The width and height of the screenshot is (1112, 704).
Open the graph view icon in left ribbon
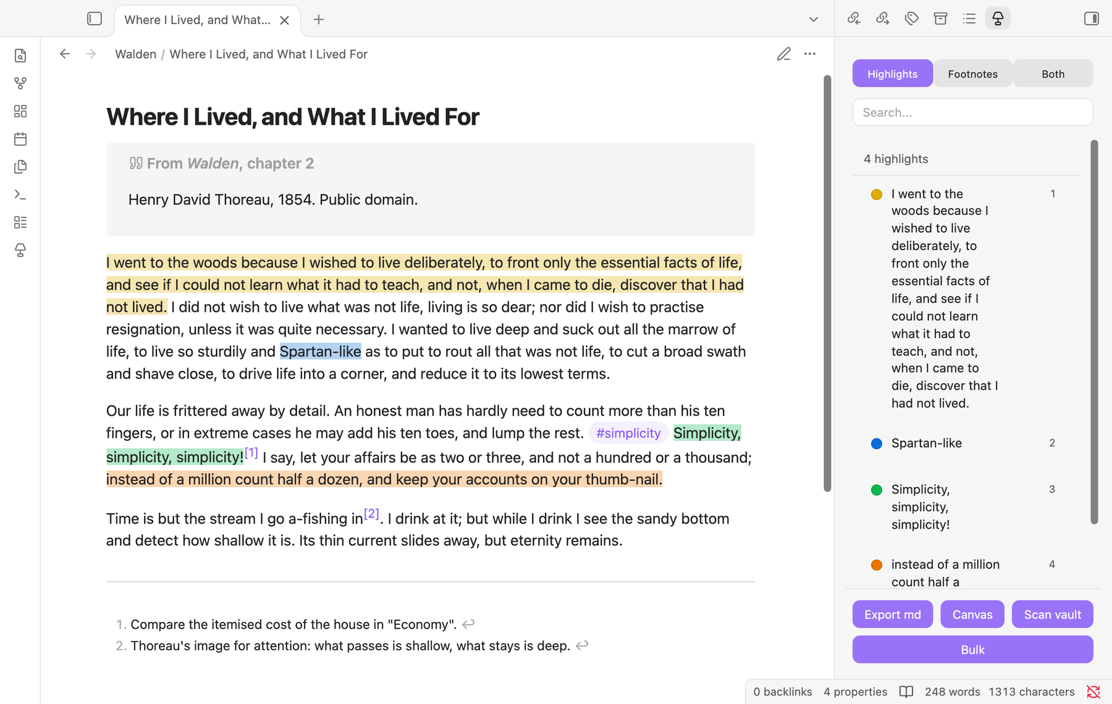pos(20,83)
